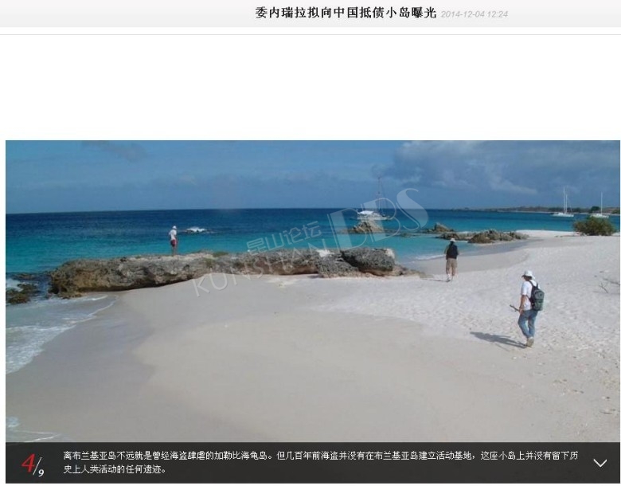The width and height of the screenshot is (621, 486).
Task: Click the date 2014-12-04 12:24
Action: 474,14
